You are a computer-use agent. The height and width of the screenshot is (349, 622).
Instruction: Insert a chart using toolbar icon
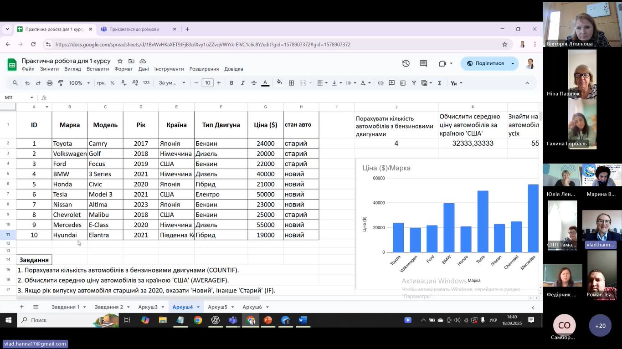(403, 83)
